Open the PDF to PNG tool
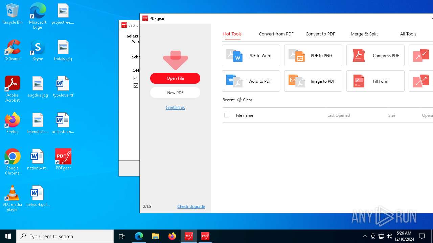This screenshot has width=433, height=243. [313, 55]
